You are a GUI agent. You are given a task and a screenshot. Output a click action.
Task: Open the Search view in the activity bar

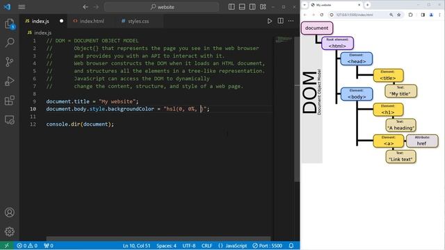(10, 43)
